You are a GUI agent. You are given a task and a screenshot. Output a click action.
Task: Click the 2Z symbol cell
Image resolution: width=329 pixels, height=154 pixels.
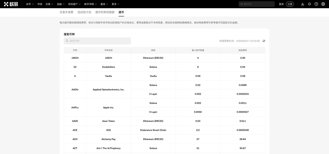click(x=75, y=67)
